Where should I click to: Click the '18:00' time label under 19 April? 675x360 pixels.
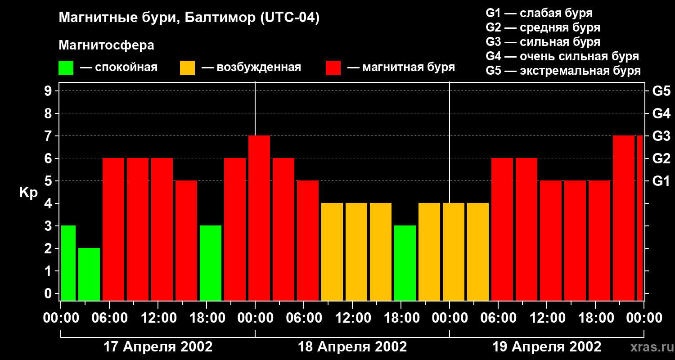tap(595, 318)
